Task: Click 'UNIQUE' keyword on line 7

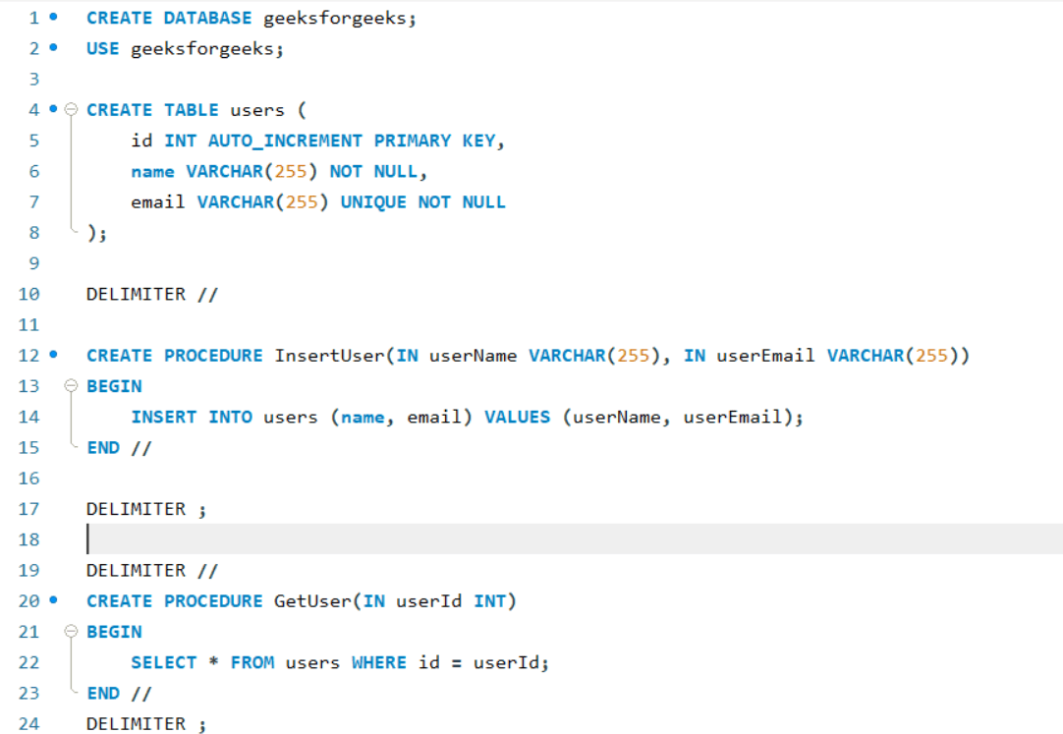Action: pyautogui.click(x=373, y=202)
